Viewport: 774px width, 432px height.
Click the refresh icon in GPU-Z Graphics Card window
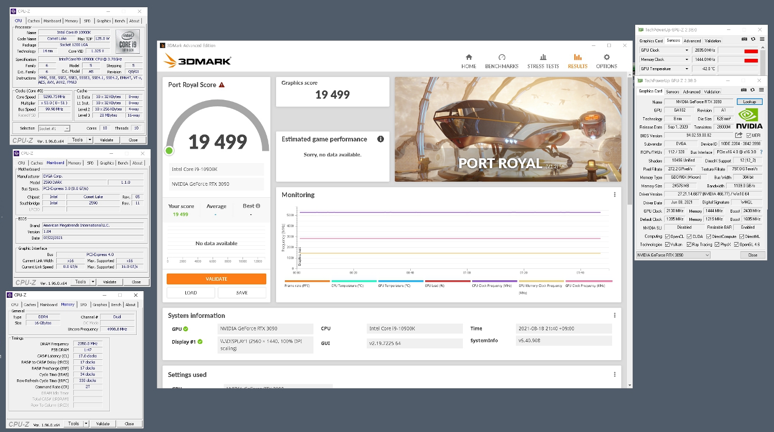tap(753, 90)
